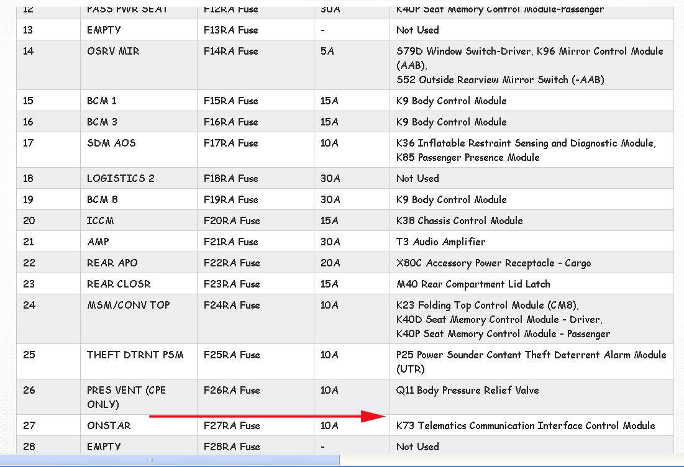
Task: Select the K38 Chassis Control Module entry
Action: pos(459,220)
